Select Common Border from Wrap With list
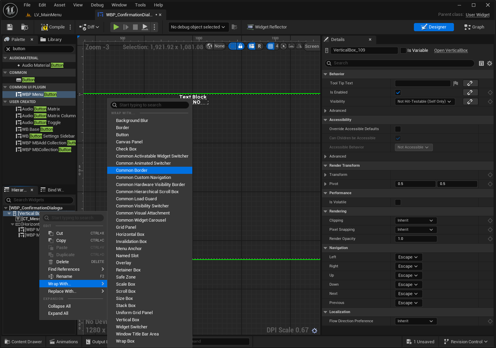This screenshot has width=496, height=348. [x=132, y=170]
